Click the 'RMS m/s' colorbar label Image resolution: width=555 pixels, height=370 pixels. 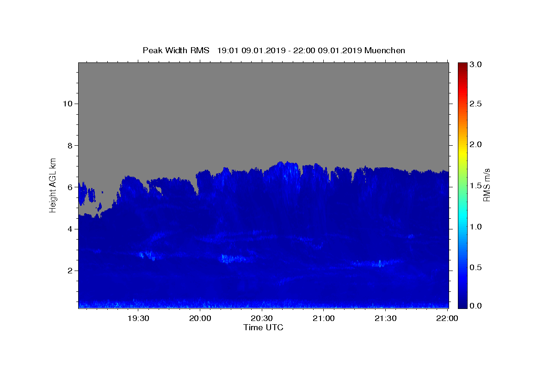(487, 185)
